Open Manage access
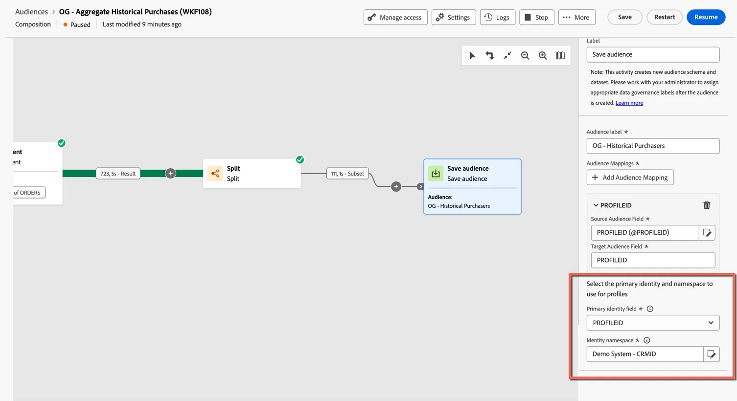 click(x=395, y=18)
